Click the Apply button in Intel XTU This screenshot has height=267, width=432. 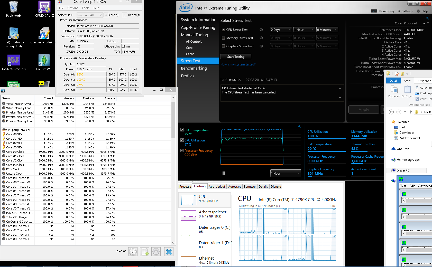(364, 110)
